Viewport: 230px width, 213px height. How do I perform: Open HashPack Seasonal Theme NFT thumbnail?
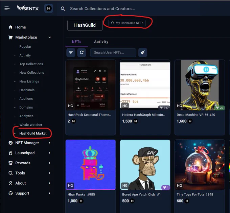pos(91,85)
